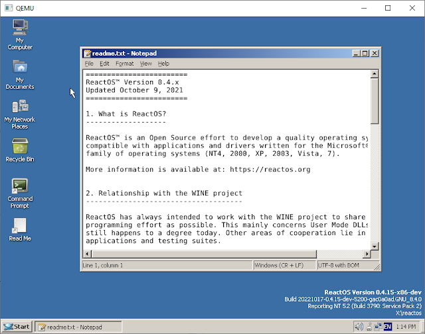
Task: Click the 'ReactOS Version 0.4.x' line
Action: [132, 82]
